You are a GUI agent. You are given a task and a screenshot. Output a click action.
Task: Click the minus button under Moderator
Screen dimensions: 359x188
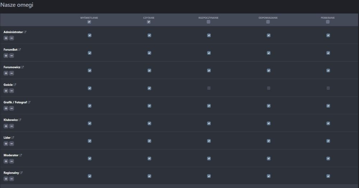click(x=11, y=161)
